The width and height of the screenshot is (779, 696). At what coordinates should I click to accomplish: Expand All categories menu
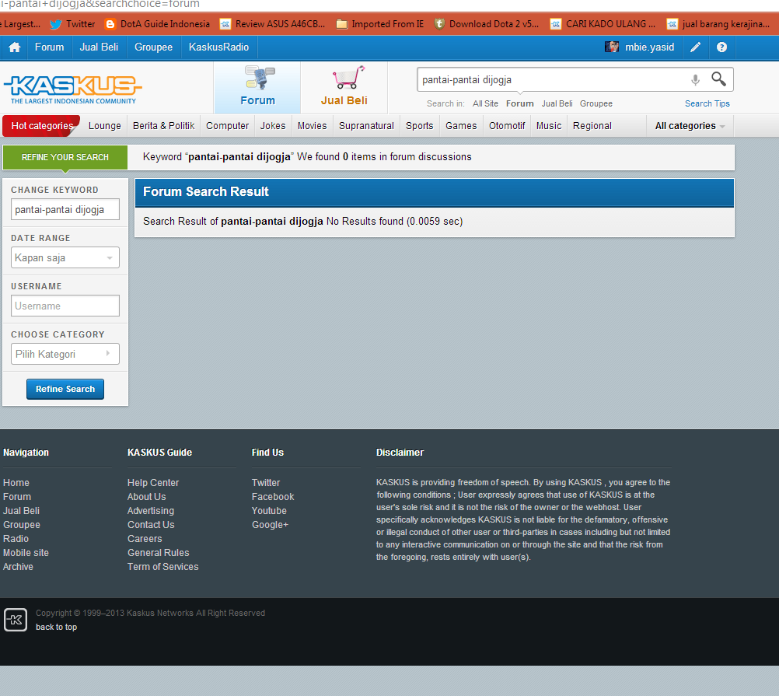click(x=690, y=126)
